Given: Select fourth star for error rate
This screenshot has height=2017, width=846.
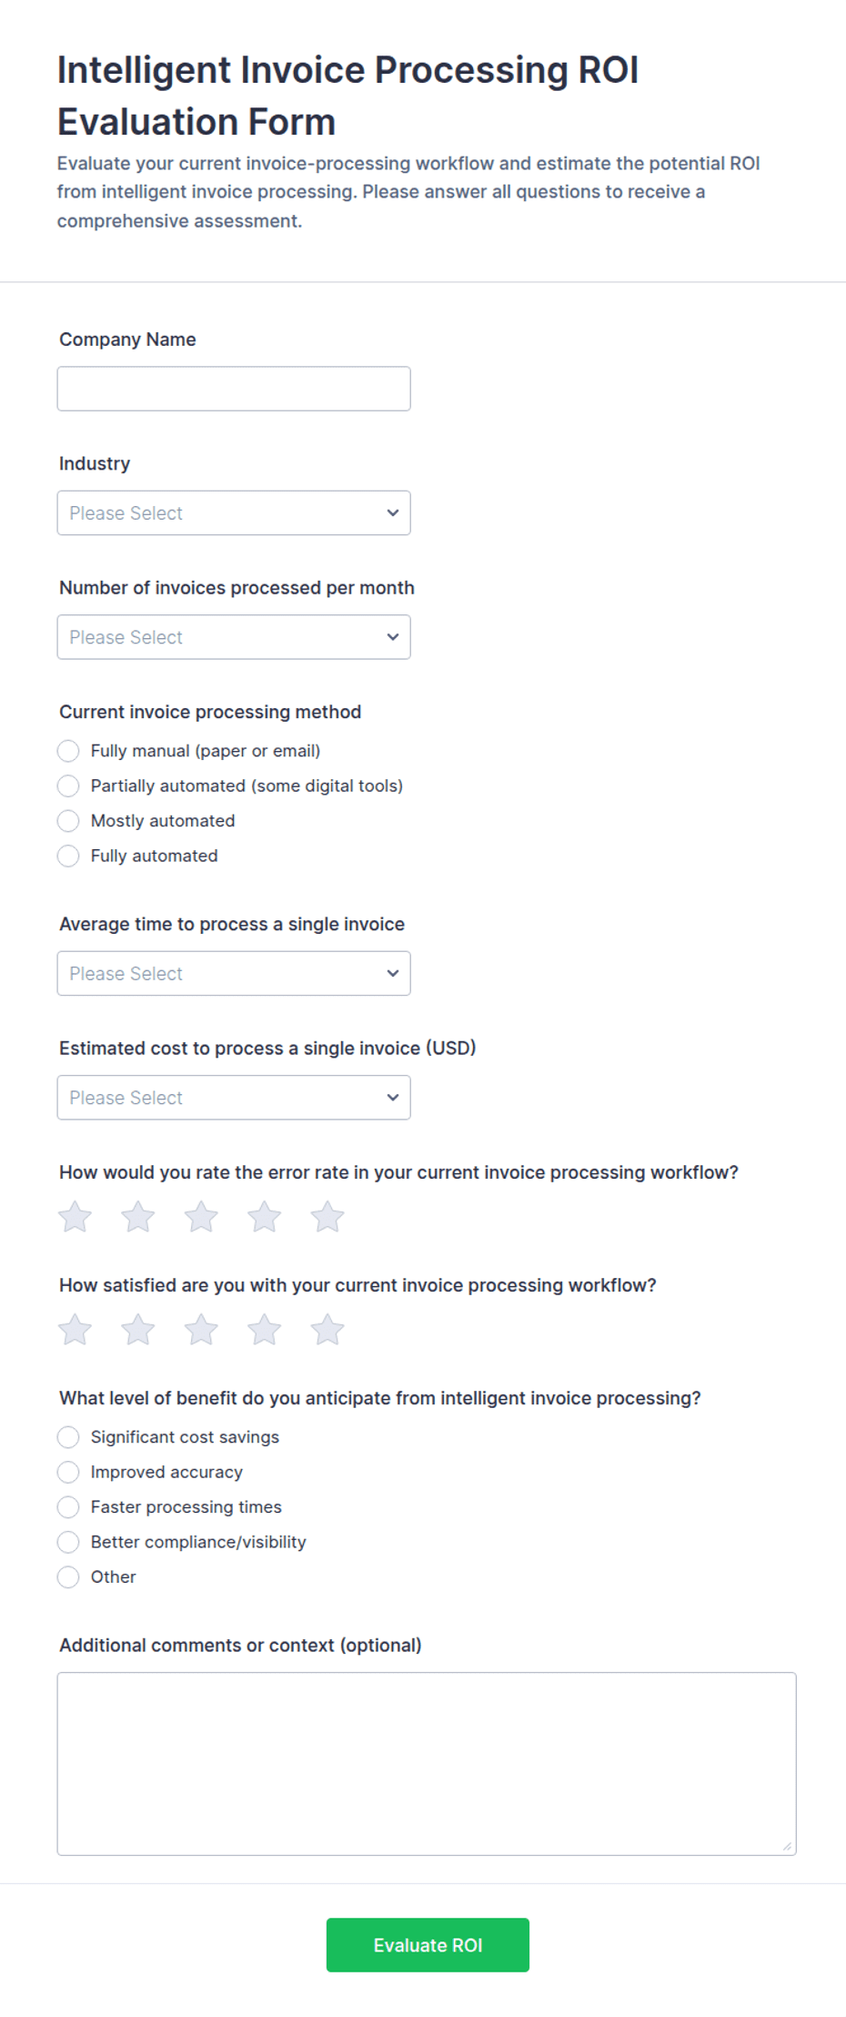Looking at the screenshot, I should coord(265,1217).
